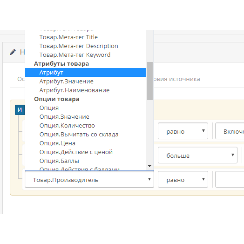Choose Атрибут.Значение from the list

(66, 81)
